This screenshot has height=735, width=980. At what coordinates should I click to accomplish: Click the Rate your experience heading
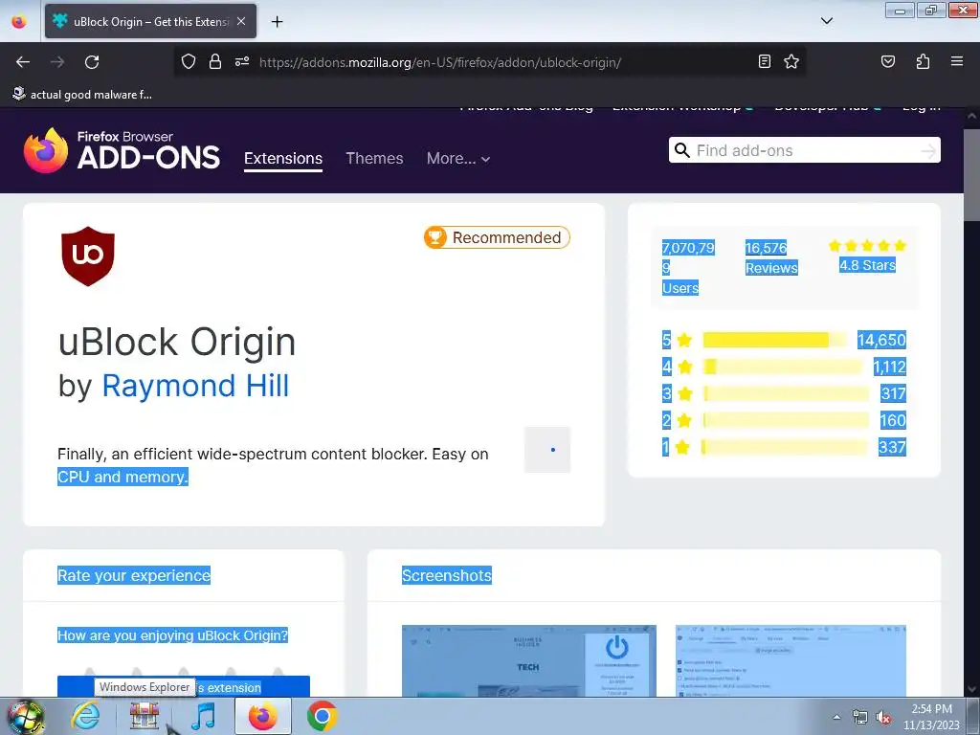(134, 575)
